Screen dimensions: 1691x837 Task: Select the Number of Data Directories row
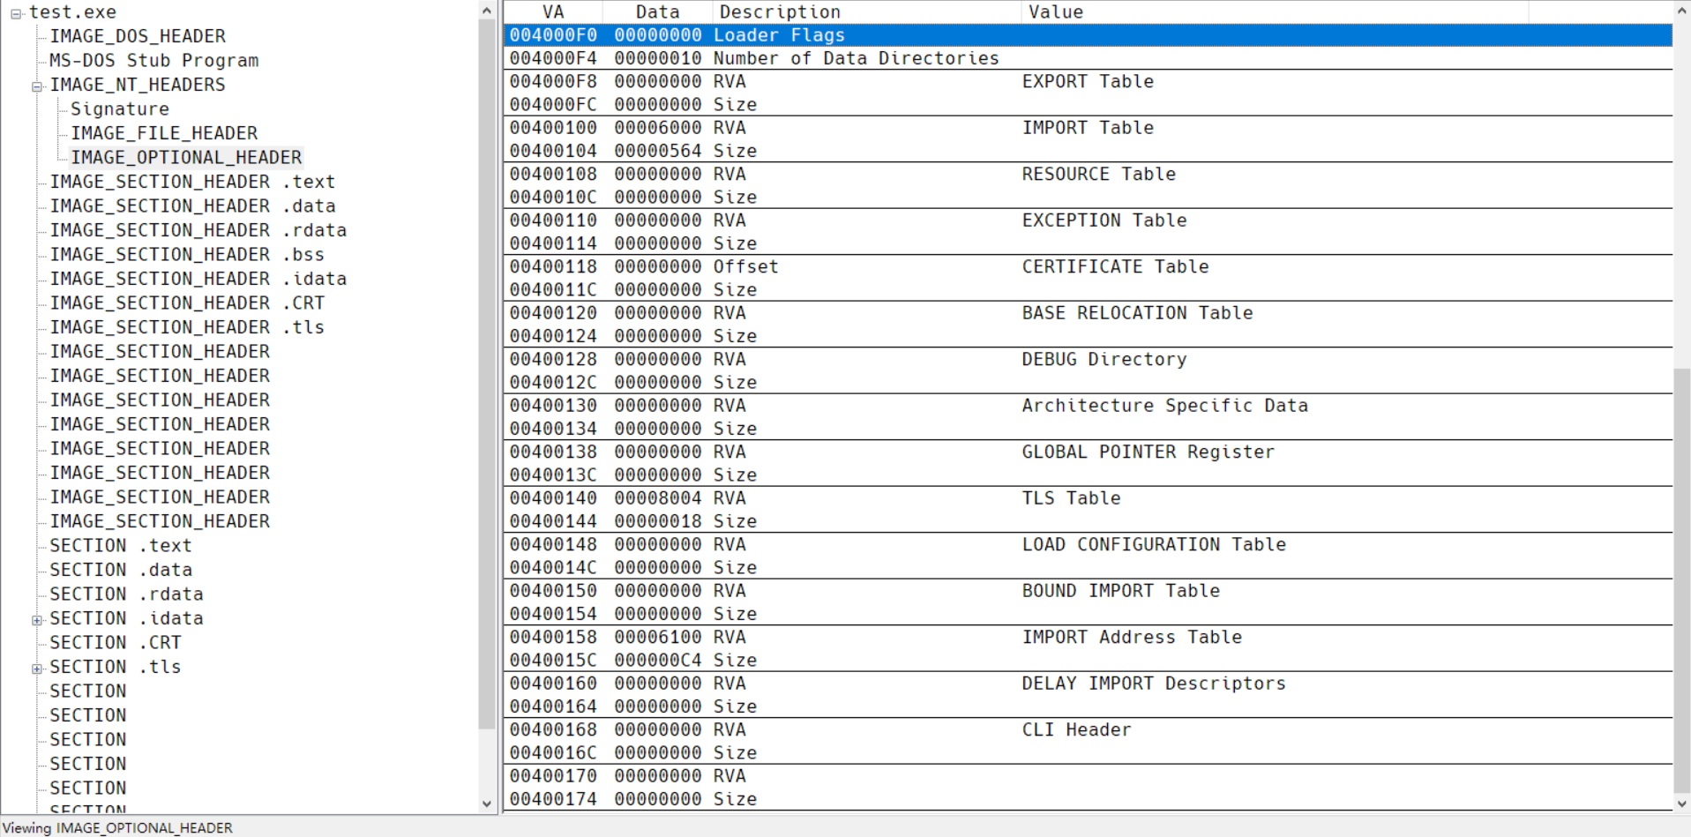point(1089,58)
